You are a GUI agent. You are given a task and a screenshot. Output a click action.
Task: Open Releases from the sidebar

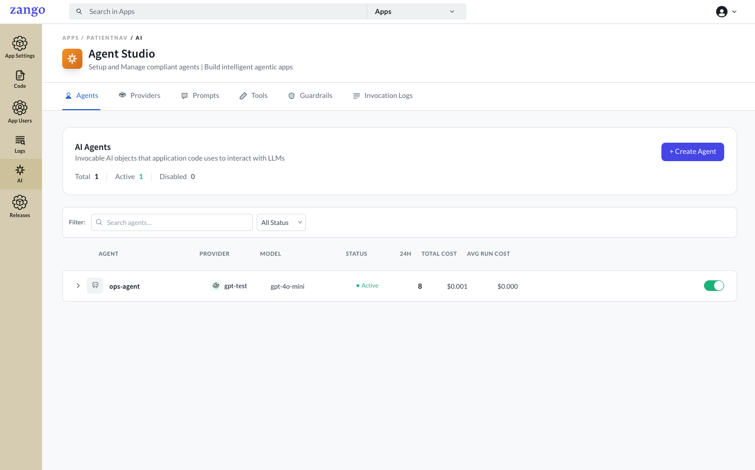click(20, 206)
